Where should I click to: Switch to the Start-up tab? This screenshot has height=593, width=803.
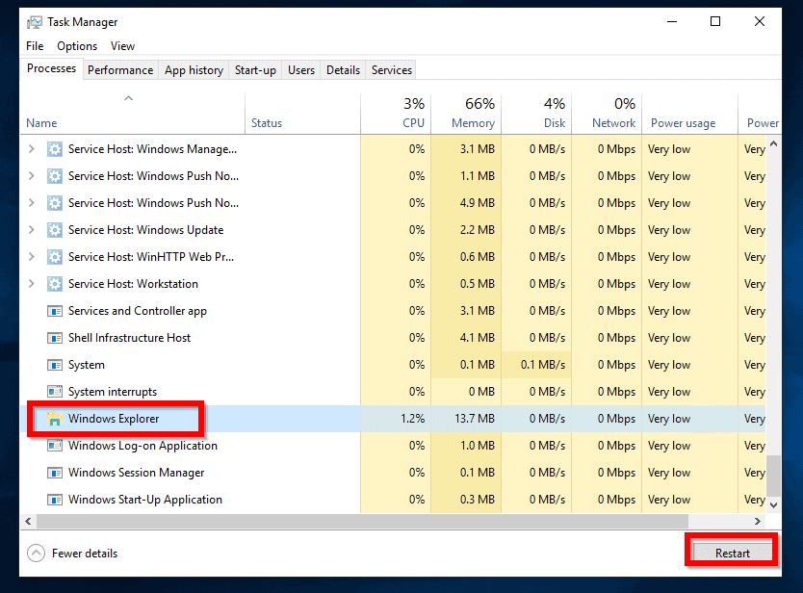[255, 70]
